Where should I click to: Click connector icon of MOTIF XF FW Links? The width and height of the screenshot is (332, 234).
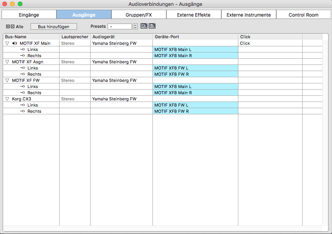(22, 86)
